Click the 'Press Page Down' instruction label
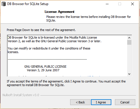This screenshot has width=140, height=109. coord(41,30)
